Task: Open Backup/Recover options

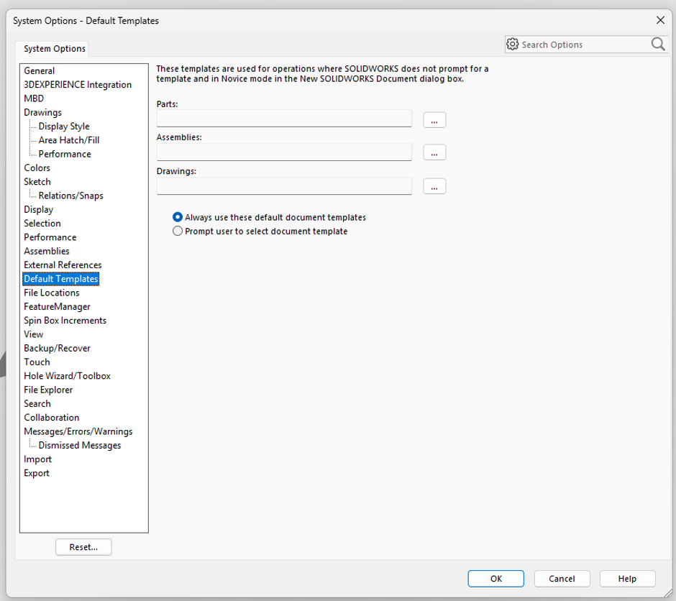Action: 58,348
